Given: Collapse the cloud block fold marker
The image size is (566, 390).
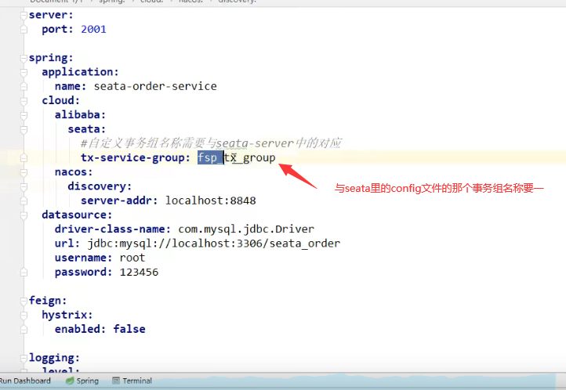Looking at the screenshot, I should coord(24,101).
